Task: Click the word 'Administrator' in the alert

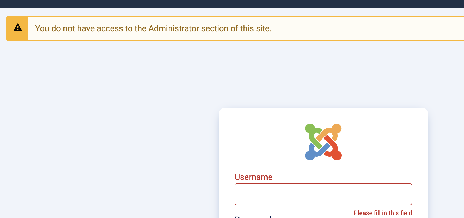Action: pyautogui.click(x=173, y=28)
